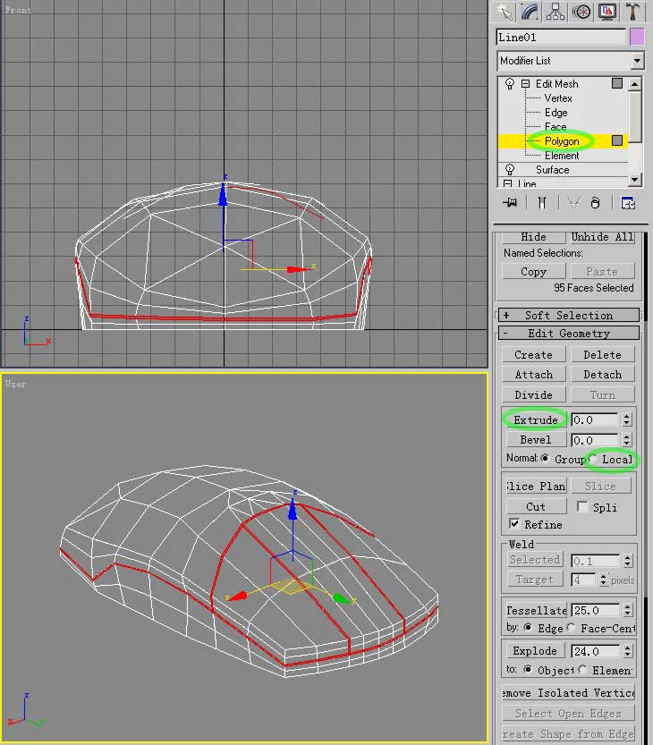Select the Local normal radio button
The width and height of the screenshot is (653, 745).
coord(593,459)
